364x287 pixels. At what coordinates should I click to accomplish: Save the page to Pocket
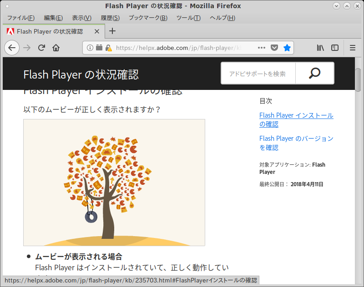tap(274, 48)
